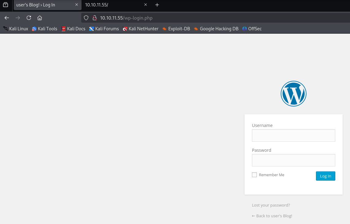Open the tracking protection shield icon
This screenshot has height=224, width=350.
pyautogui.click(x=86, y=18)
